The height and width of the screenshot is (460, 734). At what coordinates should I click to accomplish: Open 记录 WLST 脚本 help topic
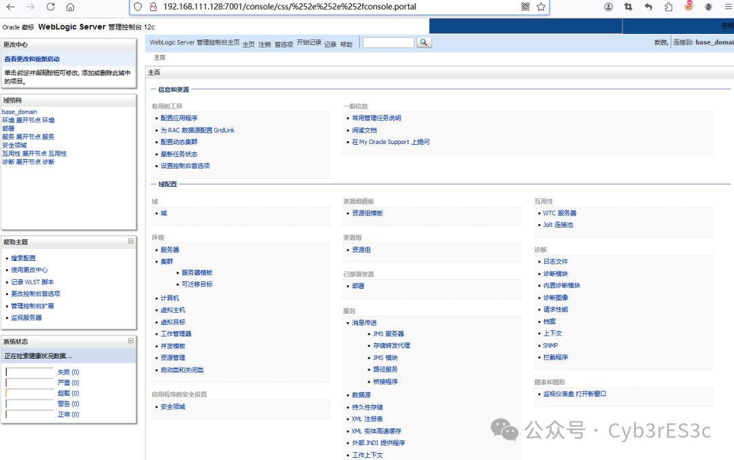coord(33,282)
